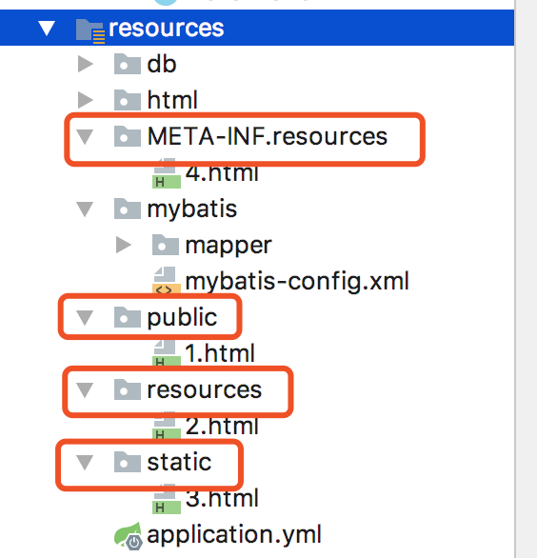Click the resources root folder icon
This screenshot has height=558, width=537.
(90, 31)
